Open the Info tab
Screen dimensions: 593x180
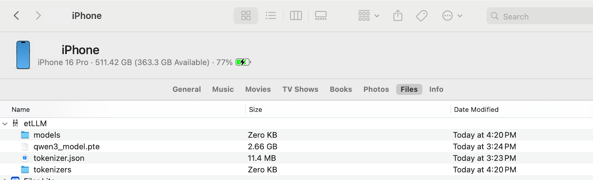[x=436, y=89]
